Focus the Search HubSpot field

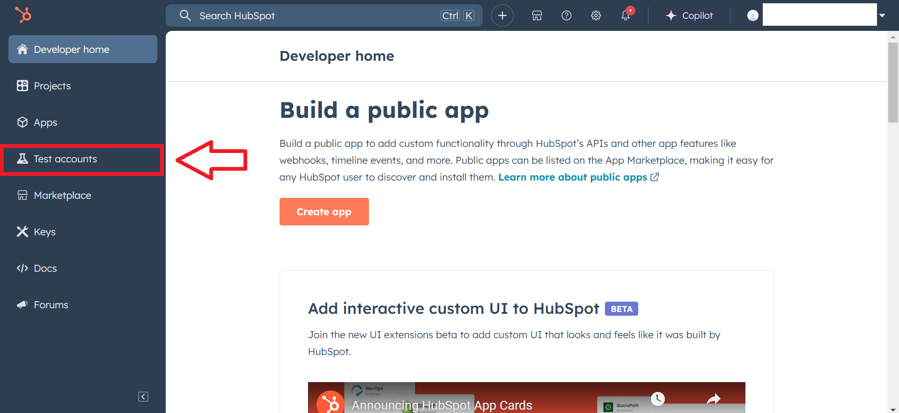[324, 15]
